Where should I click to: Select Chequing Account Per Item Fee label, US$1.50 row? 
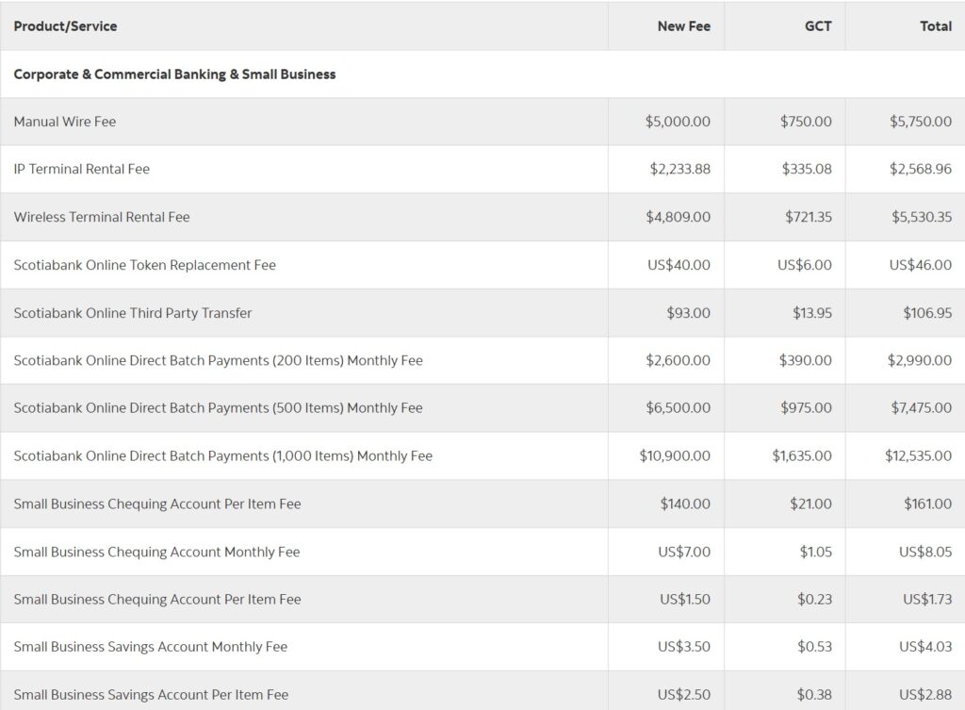pos(157,599)
